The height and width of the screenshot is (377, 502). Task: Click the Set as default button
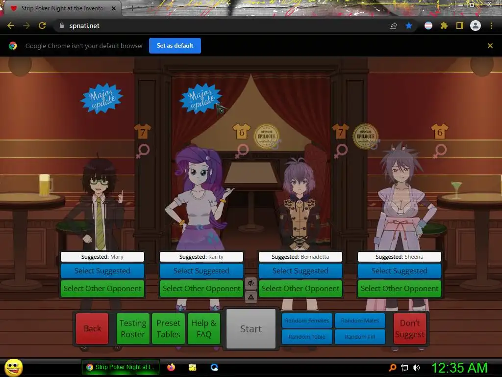click(175, 46)
